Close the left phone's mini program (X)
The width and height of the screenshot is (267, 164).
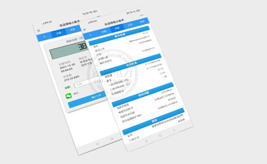coord(39,30)
